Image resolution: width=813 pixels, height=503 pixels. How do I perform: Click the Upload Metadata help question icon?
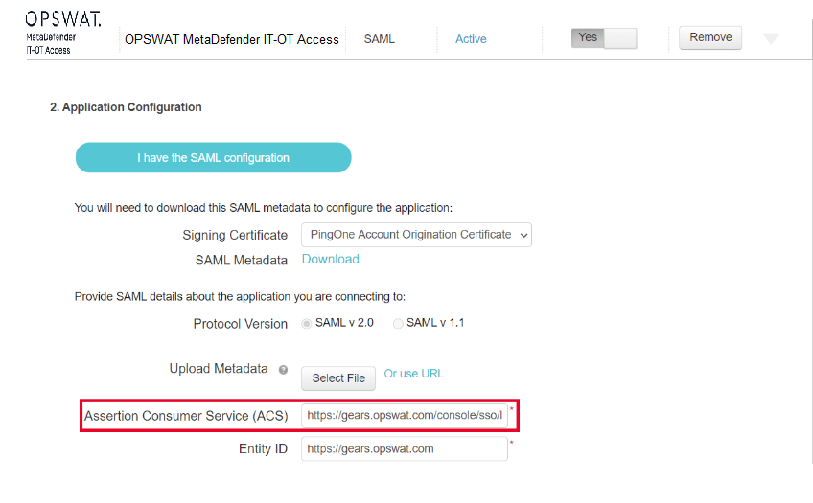[x=283, y=370]
